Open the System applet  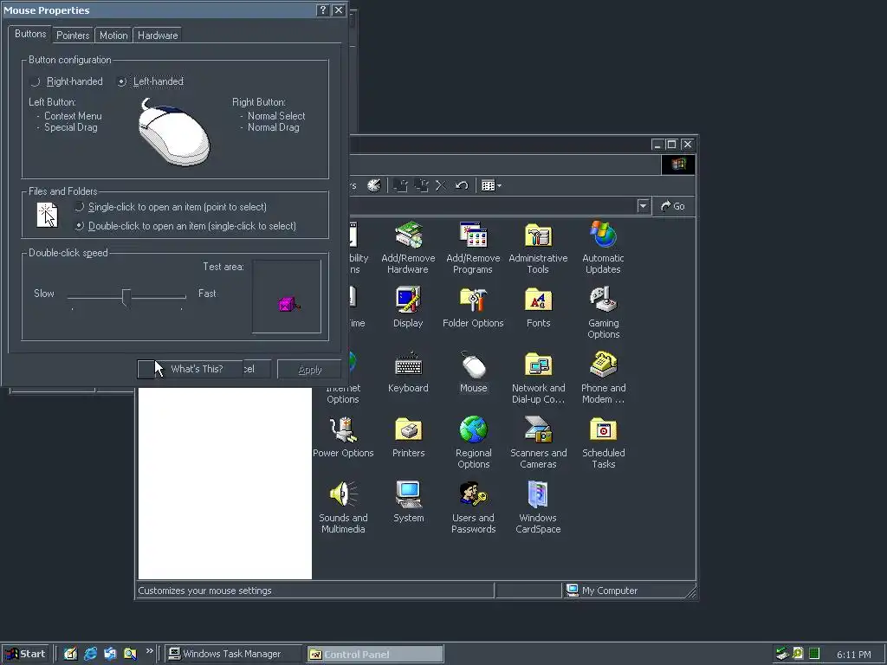408,502
